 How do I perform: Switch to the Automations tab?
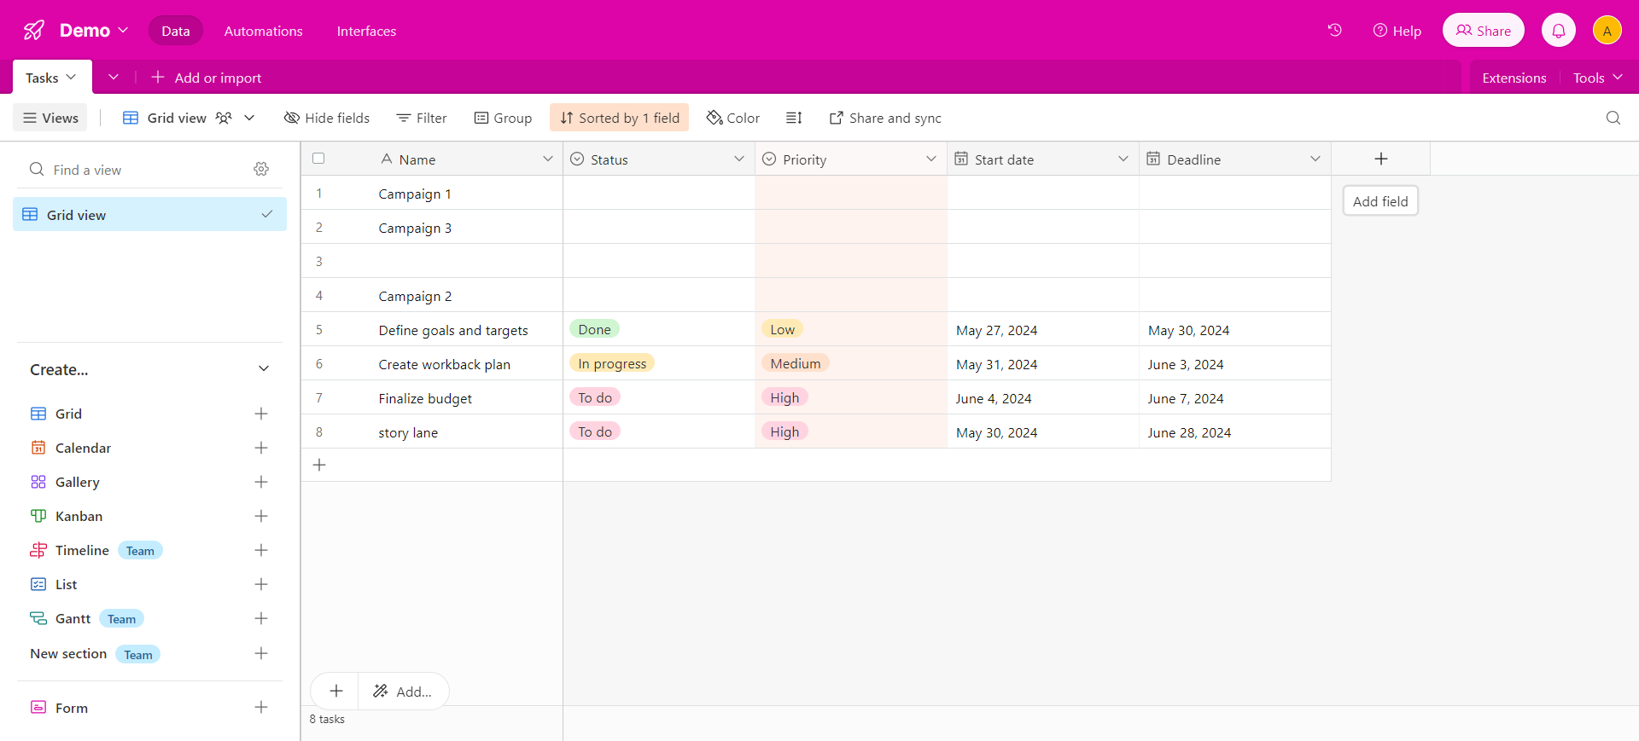point(264,31)
